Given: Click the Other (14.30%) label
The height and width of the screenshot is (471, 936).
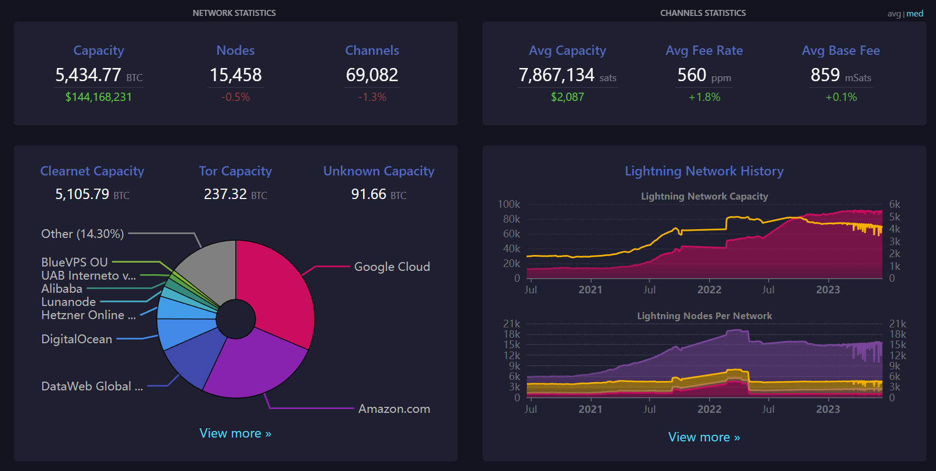Looking at the screenshot, I should coord(83,234).
